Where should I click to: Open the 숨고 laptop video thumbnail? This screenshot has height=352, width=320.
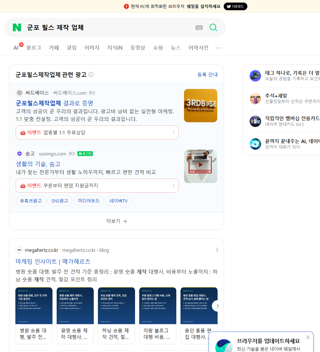point(201,166)
